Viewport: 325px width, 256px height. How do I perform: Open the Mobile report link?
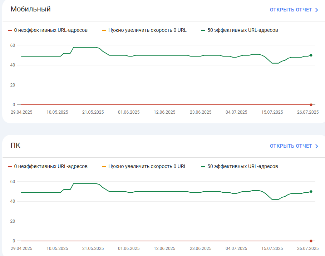click(x=291, y=10)
